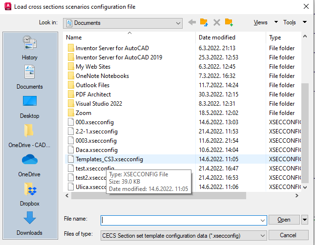Open the Tools menu
The image size is (315, 245).
point(290,22)
